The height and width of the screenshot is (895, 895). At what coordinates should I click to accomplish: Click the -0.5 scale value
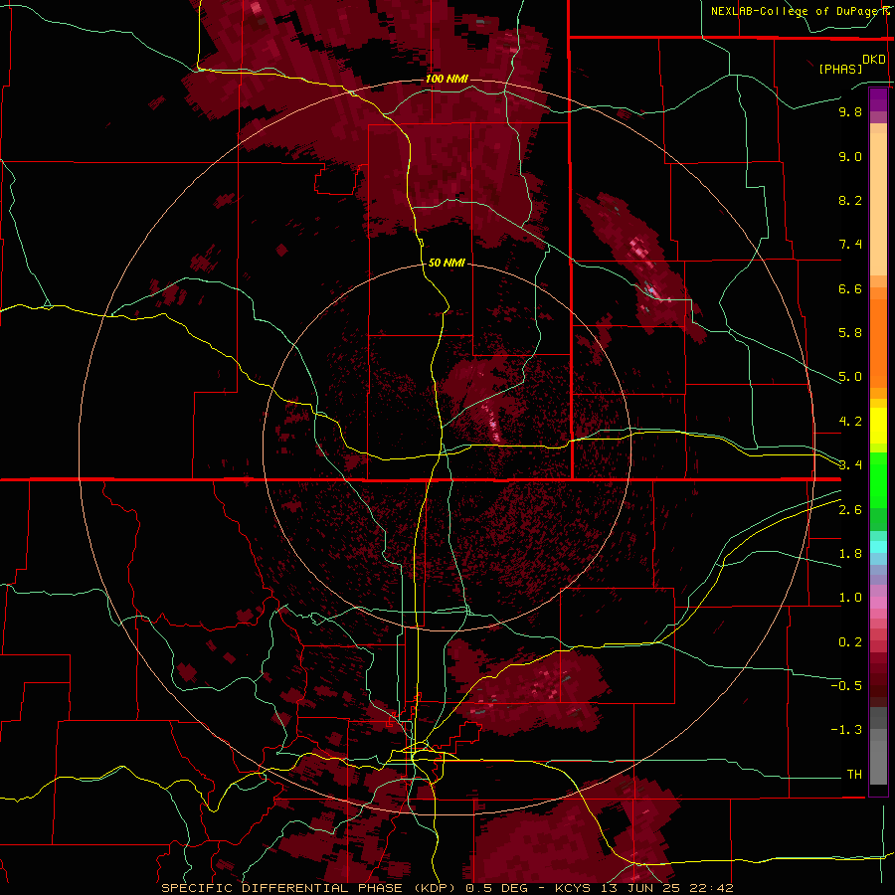[846, 686]
